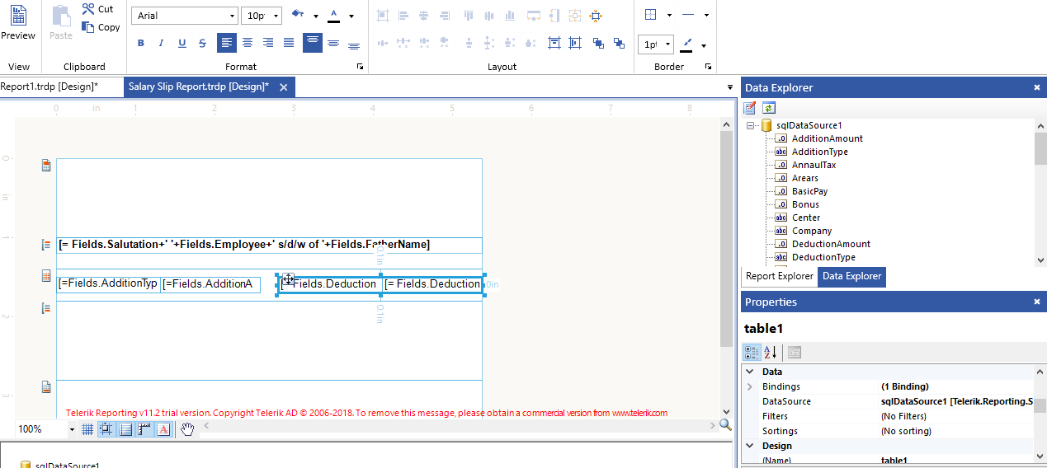Cut the selected item
The image size is (1047, 468).
pyautogui.click(x=98, y=9)
